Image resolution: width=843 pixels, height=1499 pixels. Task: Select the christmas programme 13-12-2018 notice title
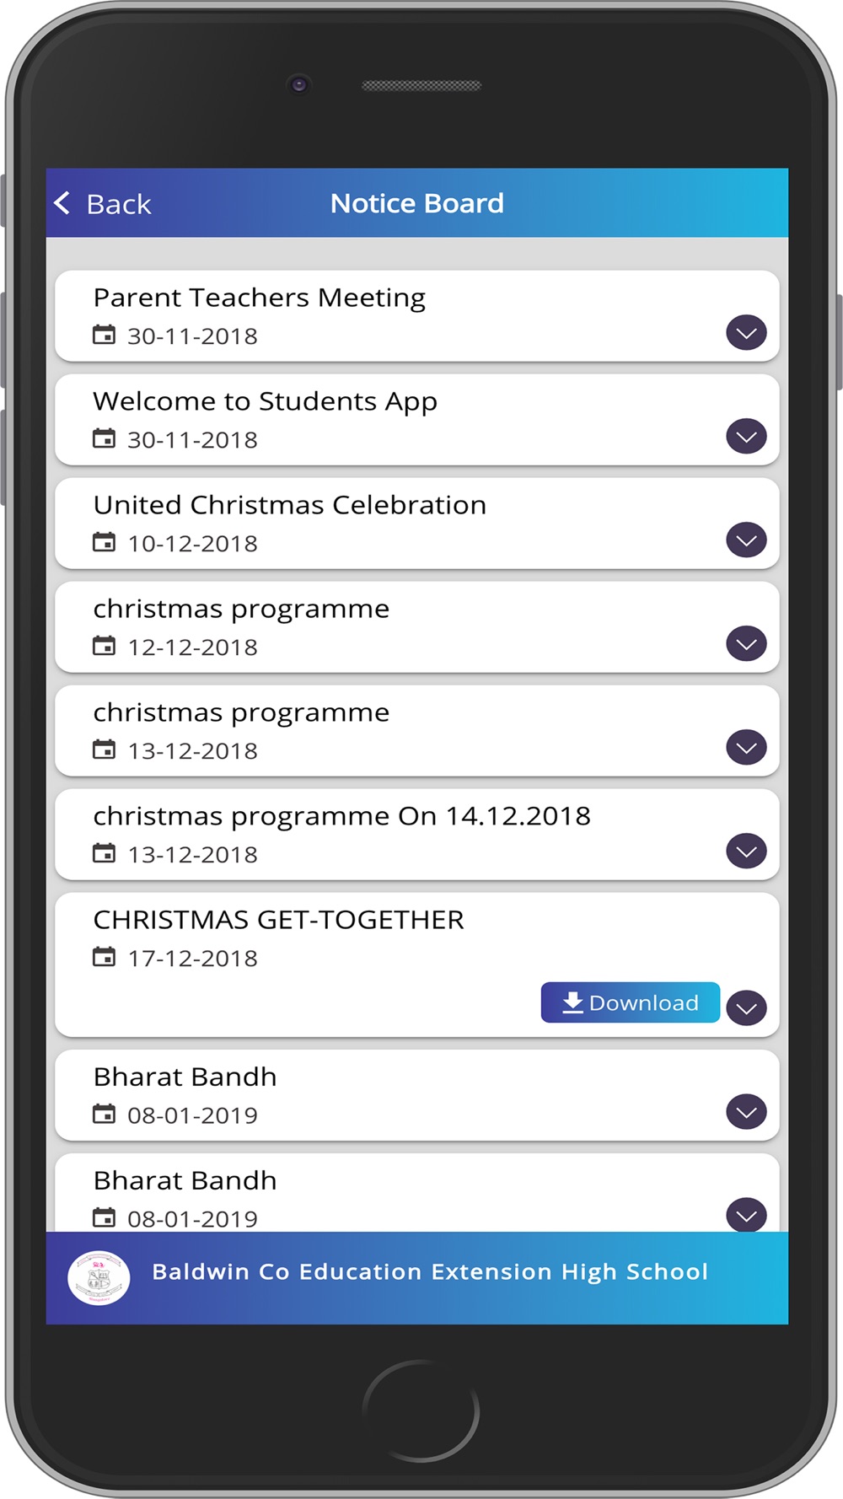point(241,713)
